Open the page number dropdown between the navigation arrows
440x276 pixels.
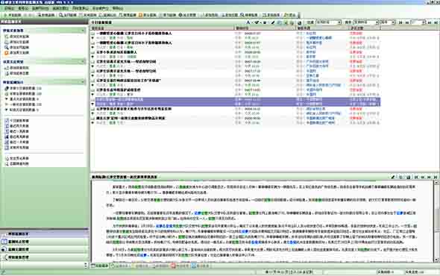tap(418, 22)
